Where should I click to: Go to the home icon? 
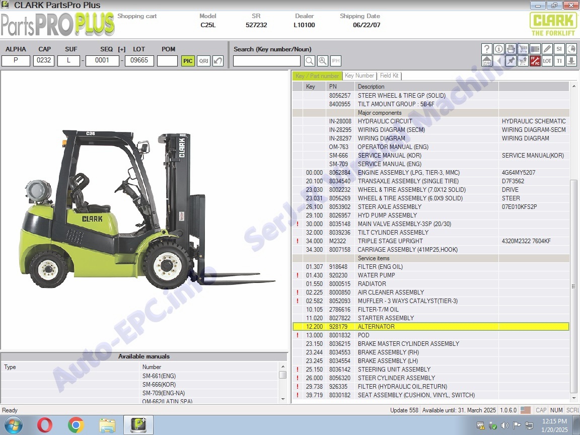pos(486,61)
